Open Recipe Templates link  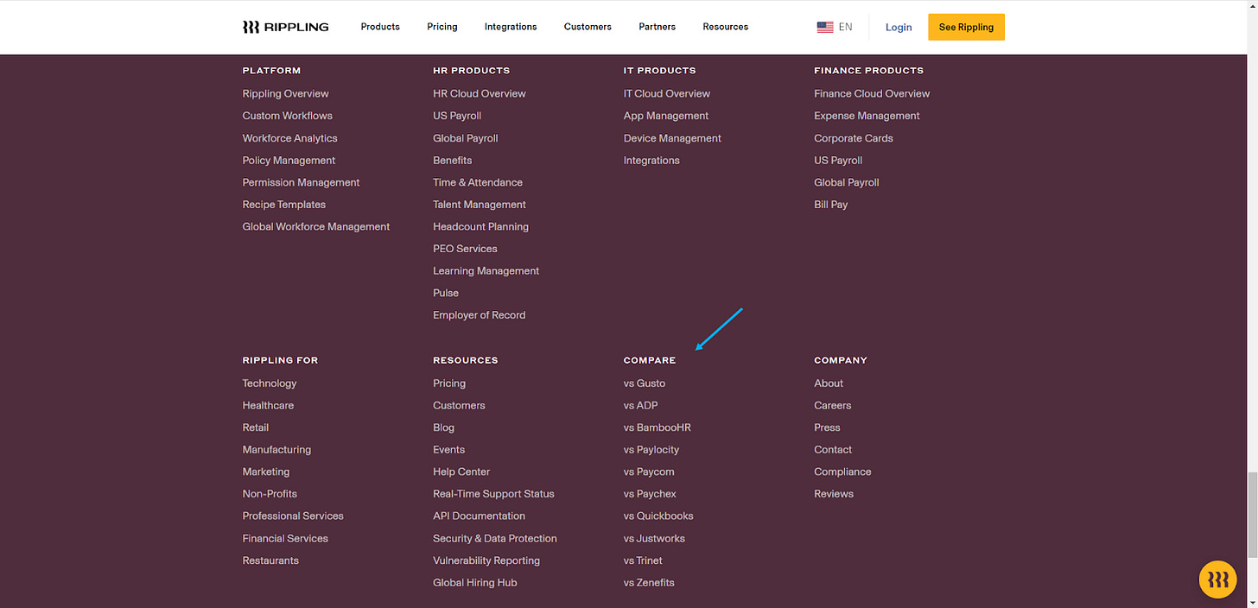283,205
